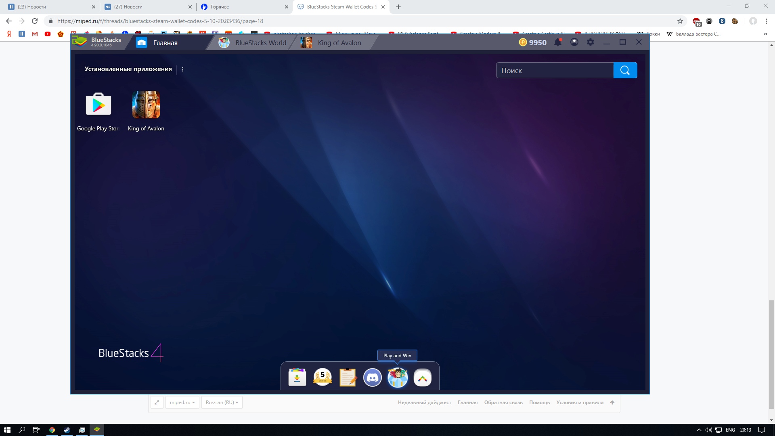Open the notepad icon in dock

click(348, 377)
